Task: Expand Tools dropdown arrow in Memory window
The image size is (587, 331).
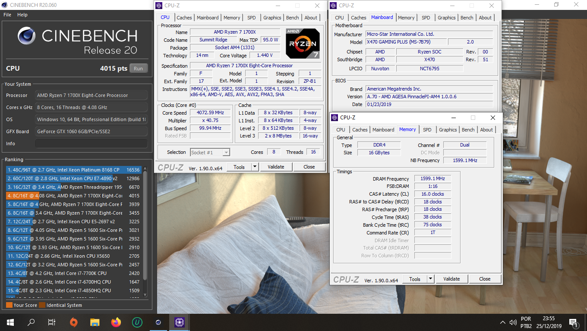Action: click(430, 279)
